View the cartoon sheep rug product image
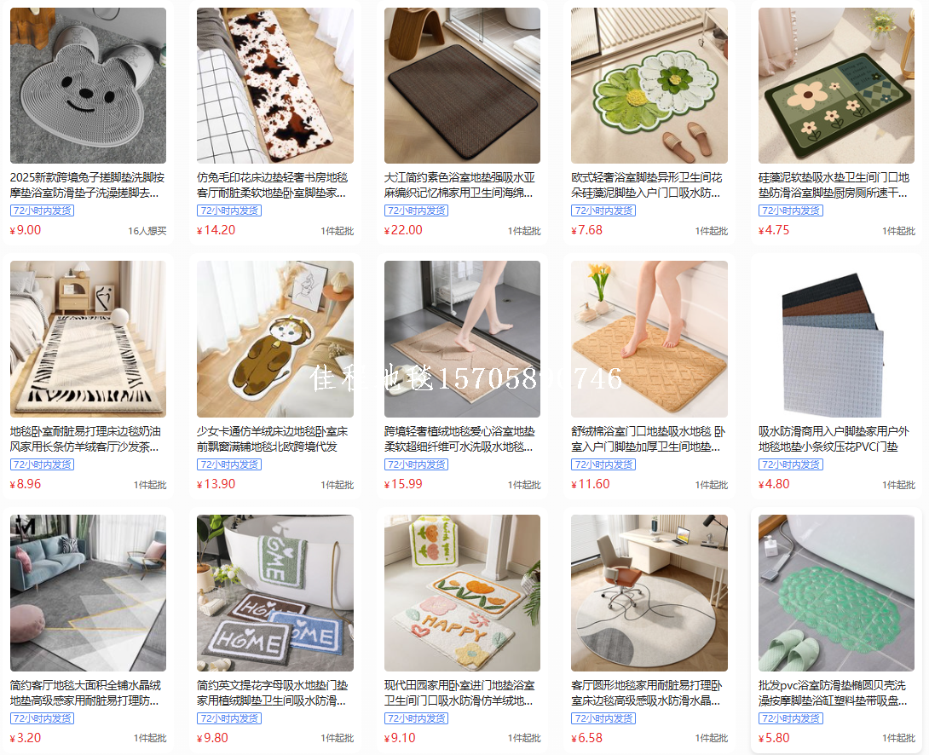This screenshot has width=929, height=755. (275, 339)
